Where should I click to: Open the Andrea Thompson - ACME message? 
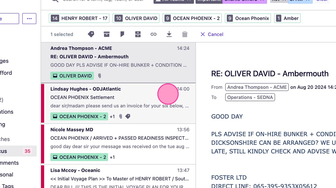[118, 62]
